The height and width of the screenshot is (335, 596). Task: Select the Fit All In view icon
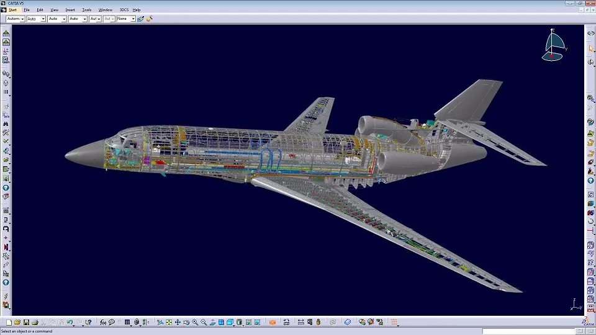tap(169, 323)
